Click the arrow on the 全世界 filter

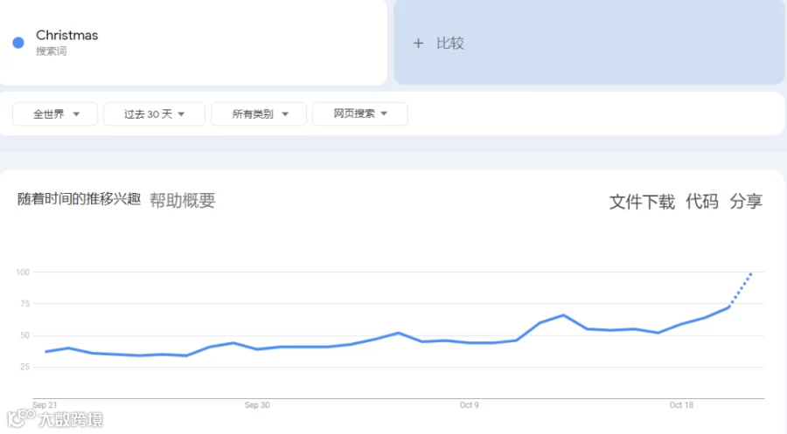point(76,114)
